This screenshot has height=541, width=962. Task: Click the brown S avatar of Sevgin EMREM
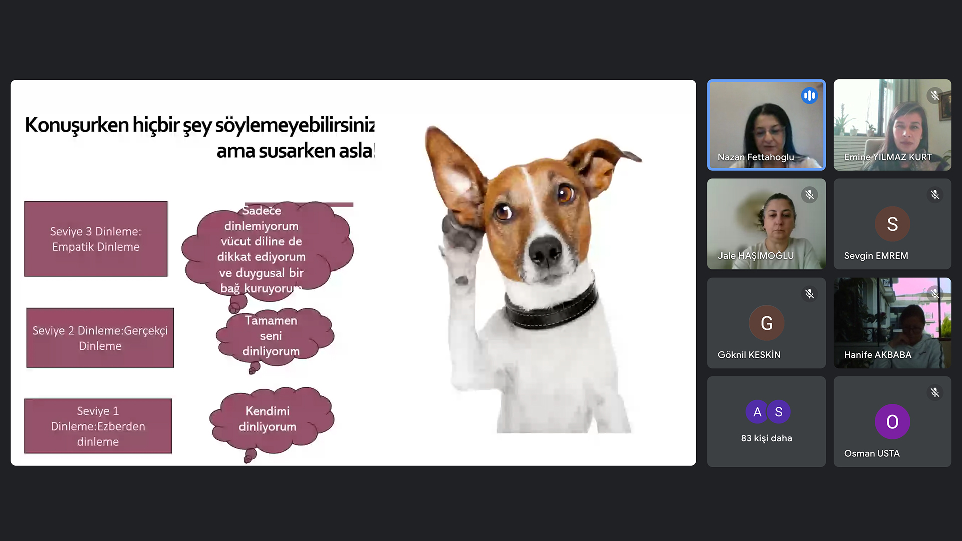click(892, 224)
